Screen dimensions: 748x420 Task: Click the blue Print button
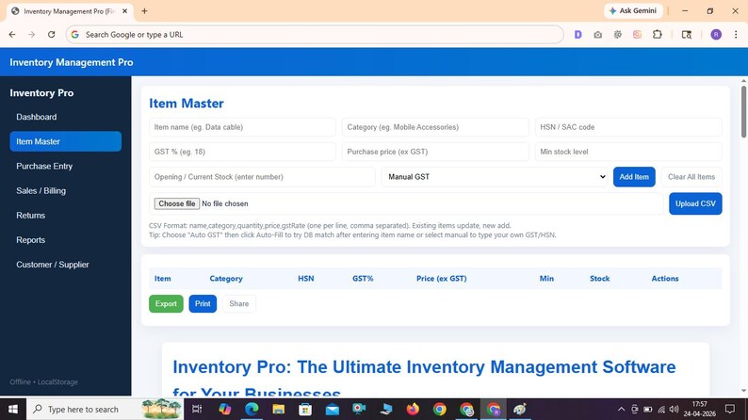(x=203, y=303)
